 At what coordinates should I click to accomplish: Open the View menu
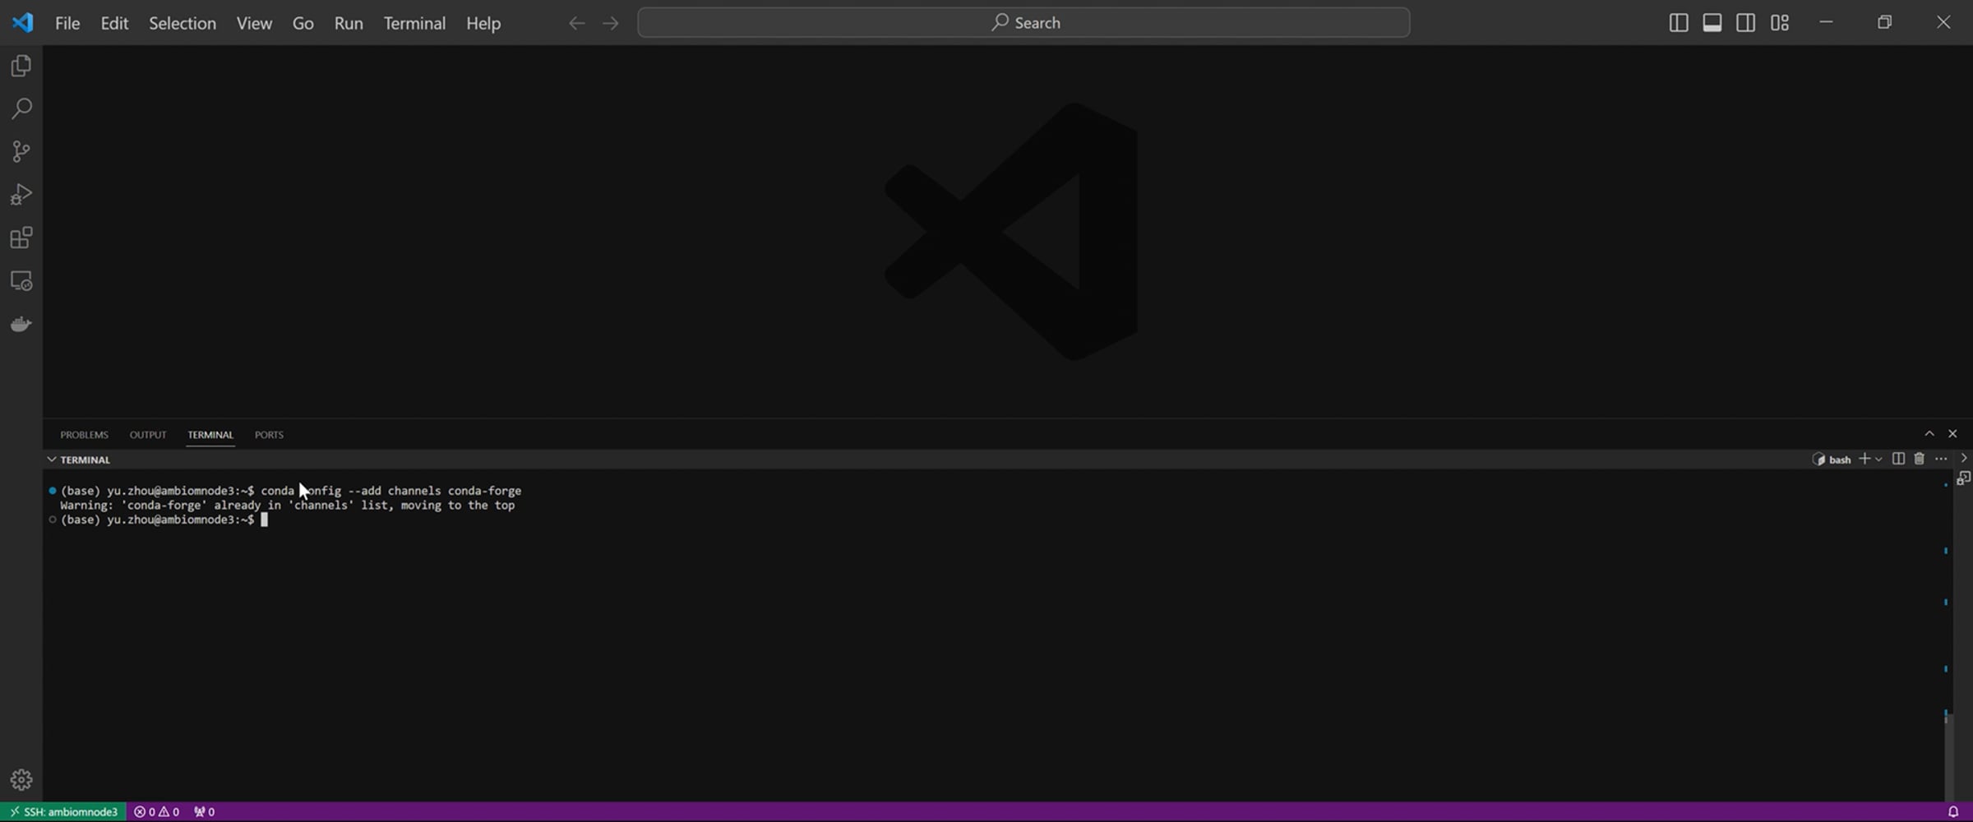pyautogui.click(x=254, y=23)
